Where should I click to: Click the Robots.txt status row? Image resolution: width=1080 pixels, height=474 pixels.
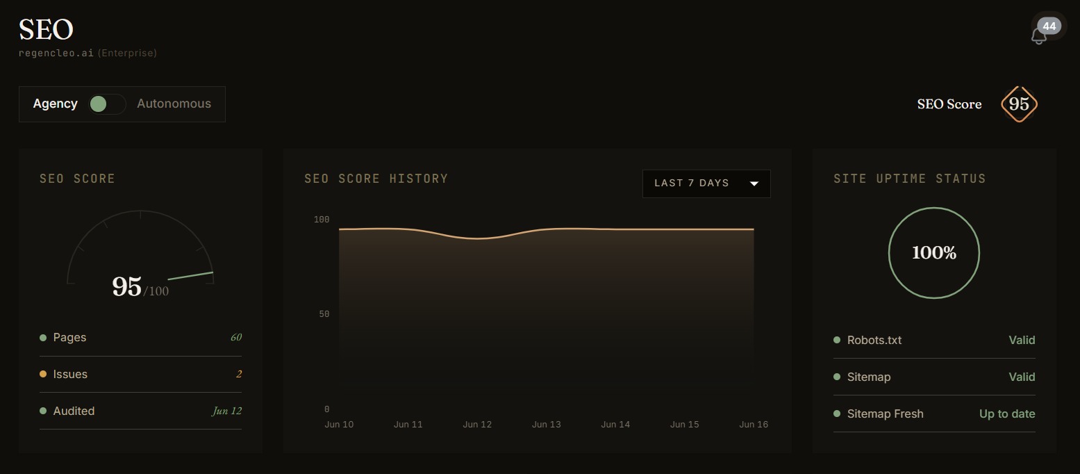point(934,341)
